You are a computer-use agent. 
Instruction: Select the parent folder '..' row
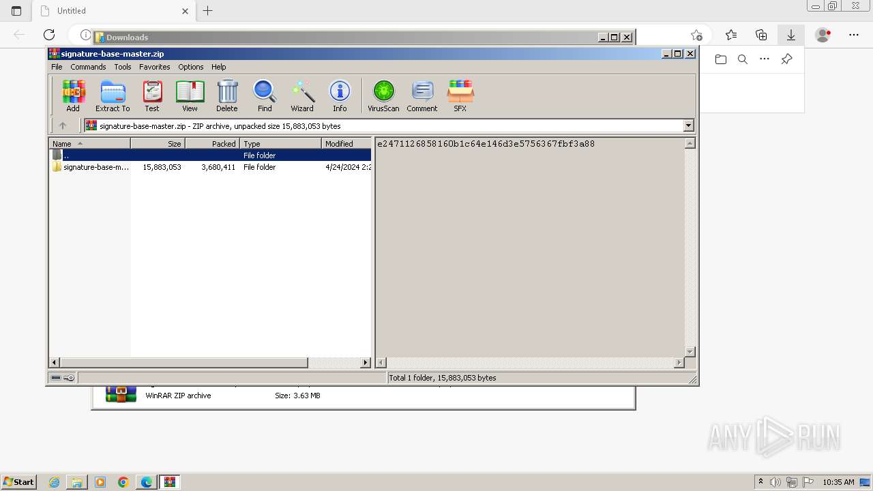[x=210, y=155]
